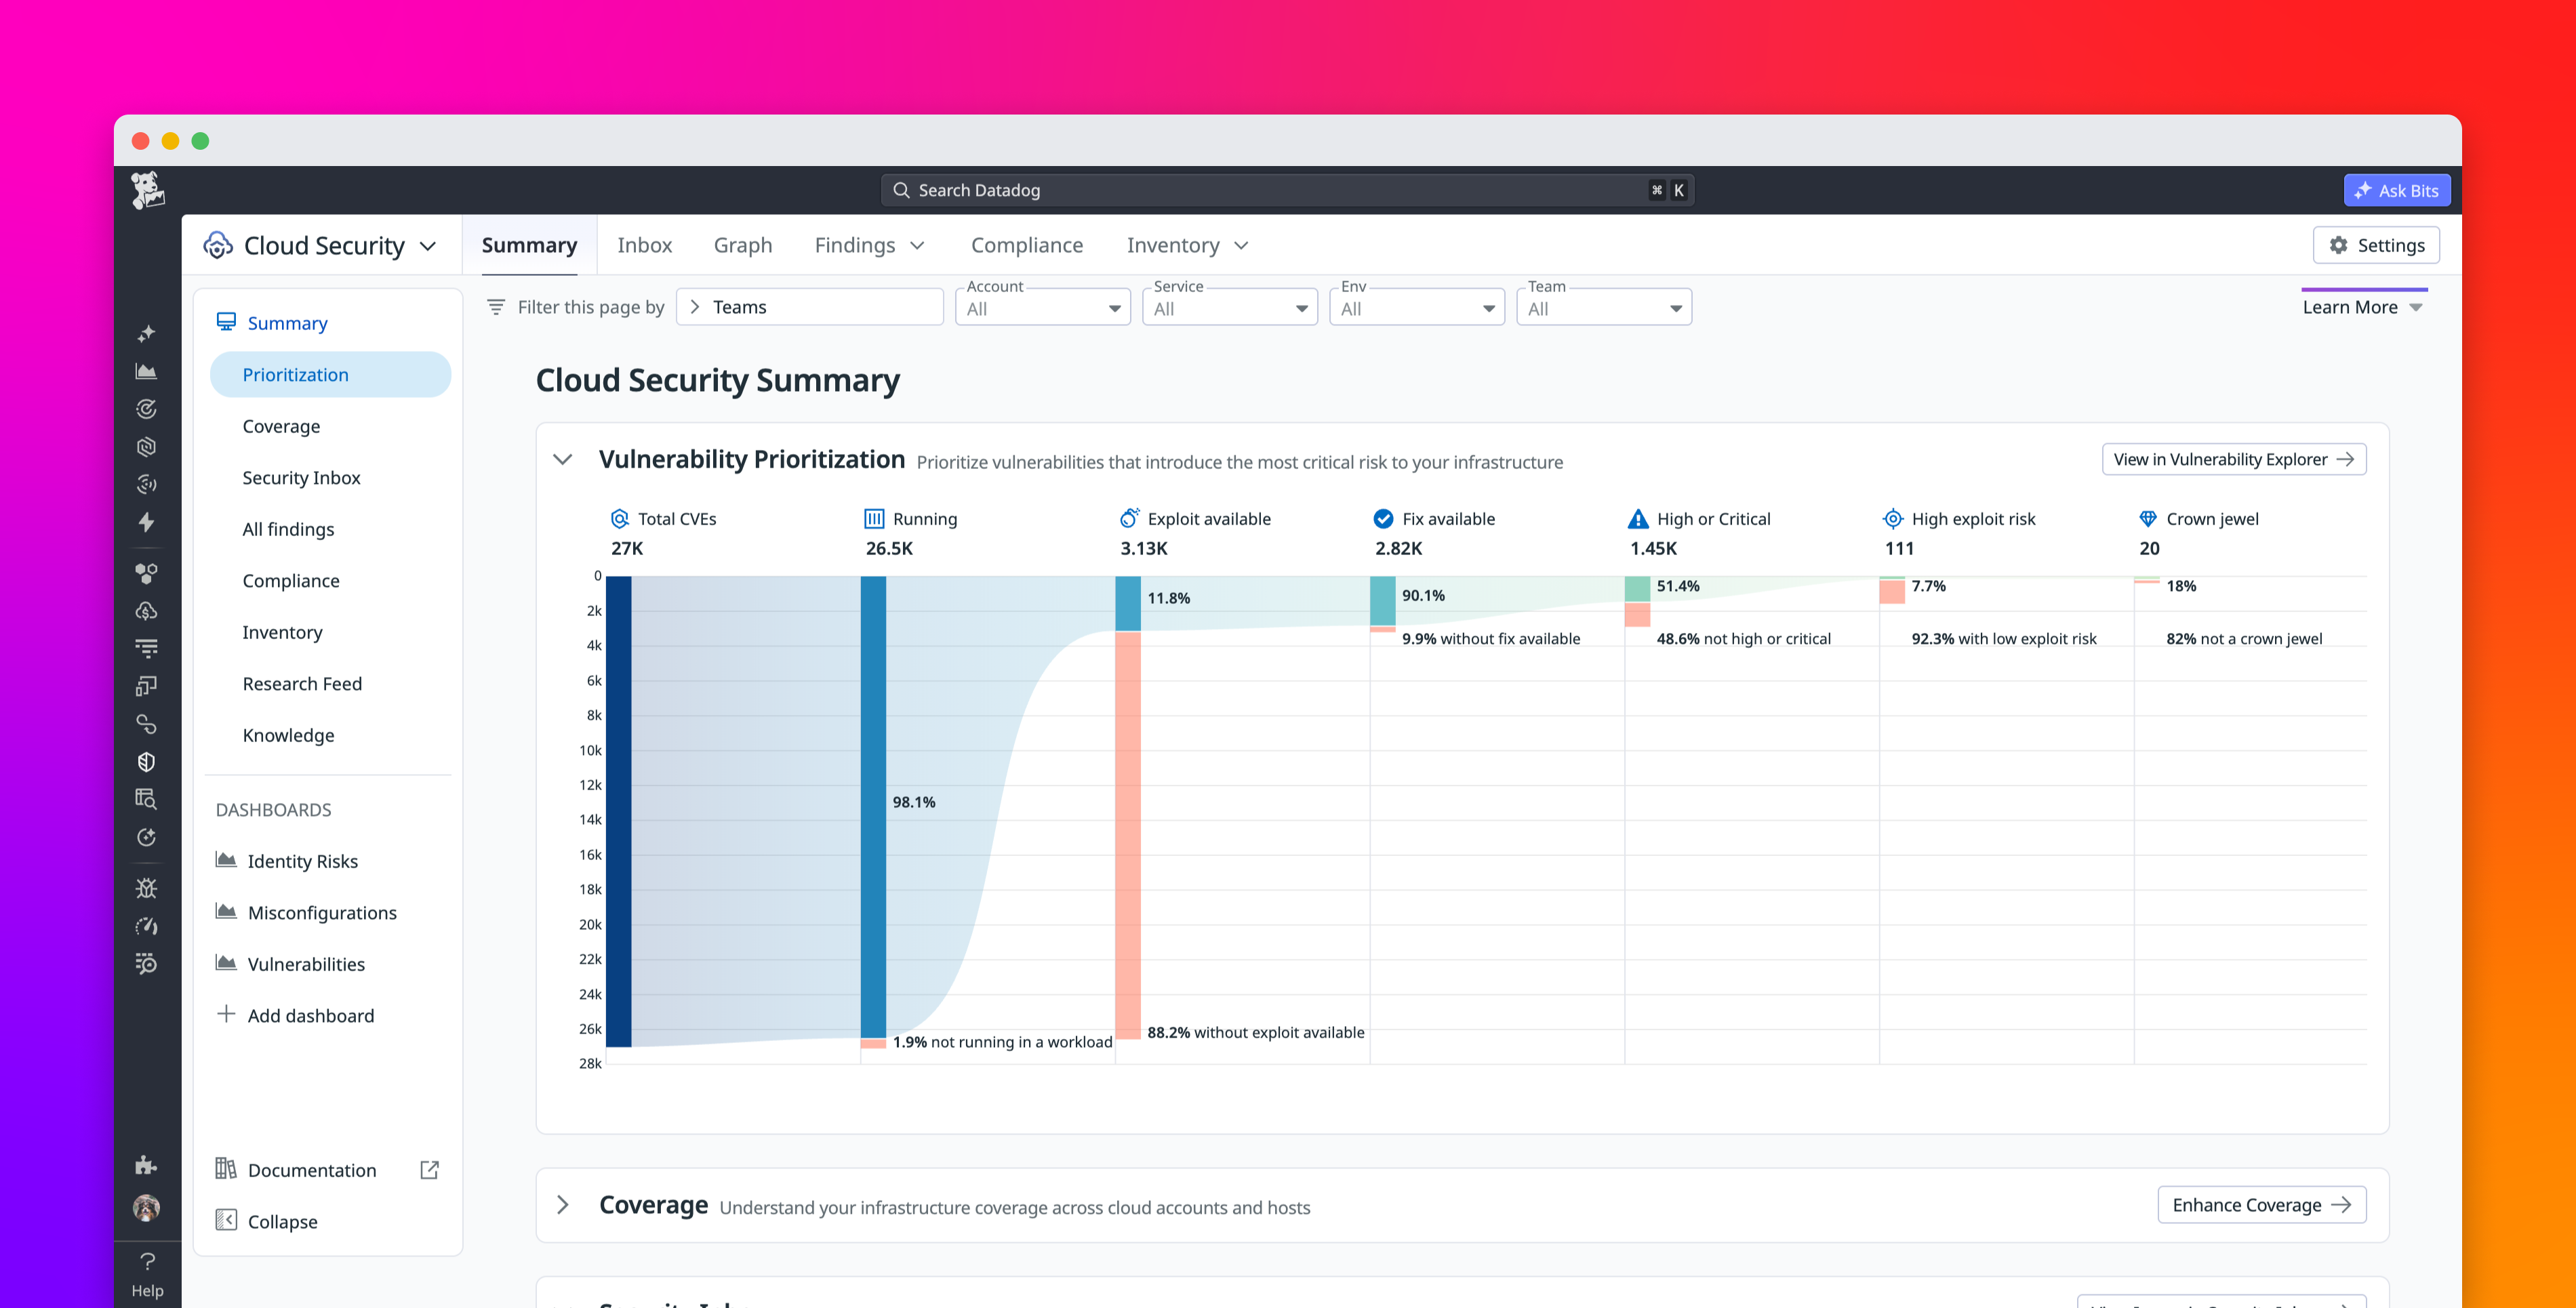This screenshot has width=2576, height=1308.
Task: Select Security Inbox in the sidebar
Action: (x=301, y=477)
